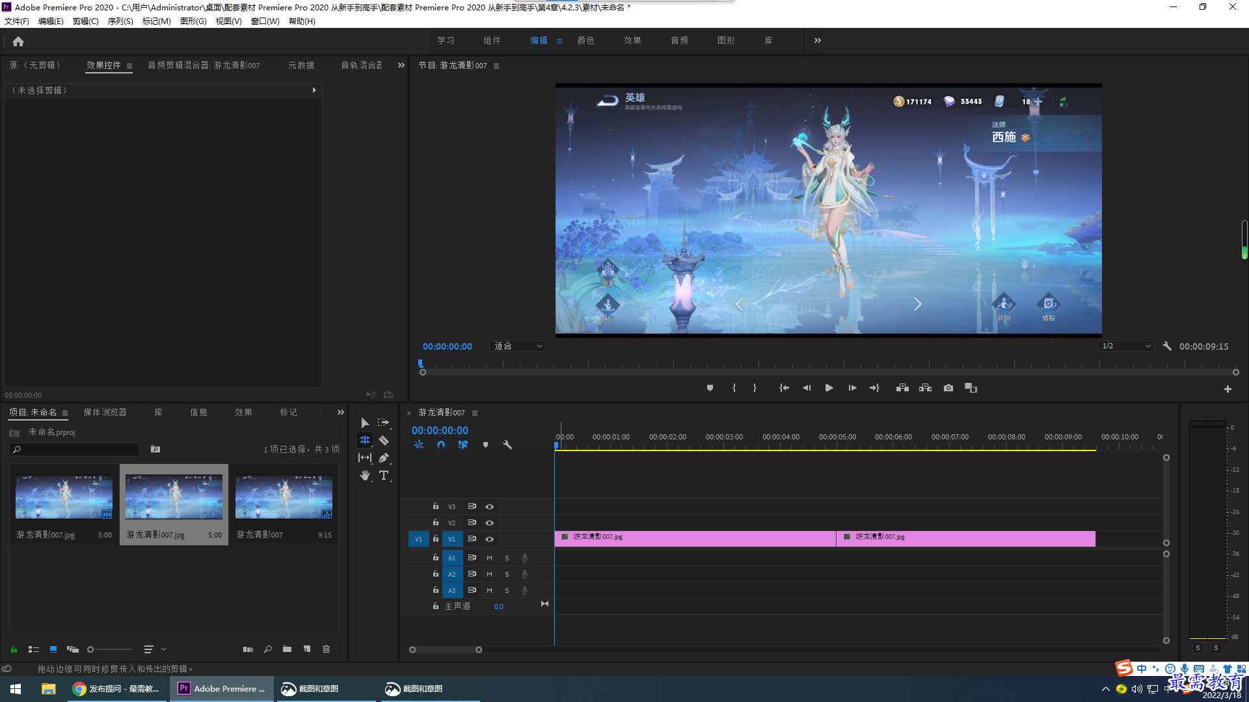Click Mark In button in monitor
Screen dimensions: 1249x702
click(x=734, y=388)
